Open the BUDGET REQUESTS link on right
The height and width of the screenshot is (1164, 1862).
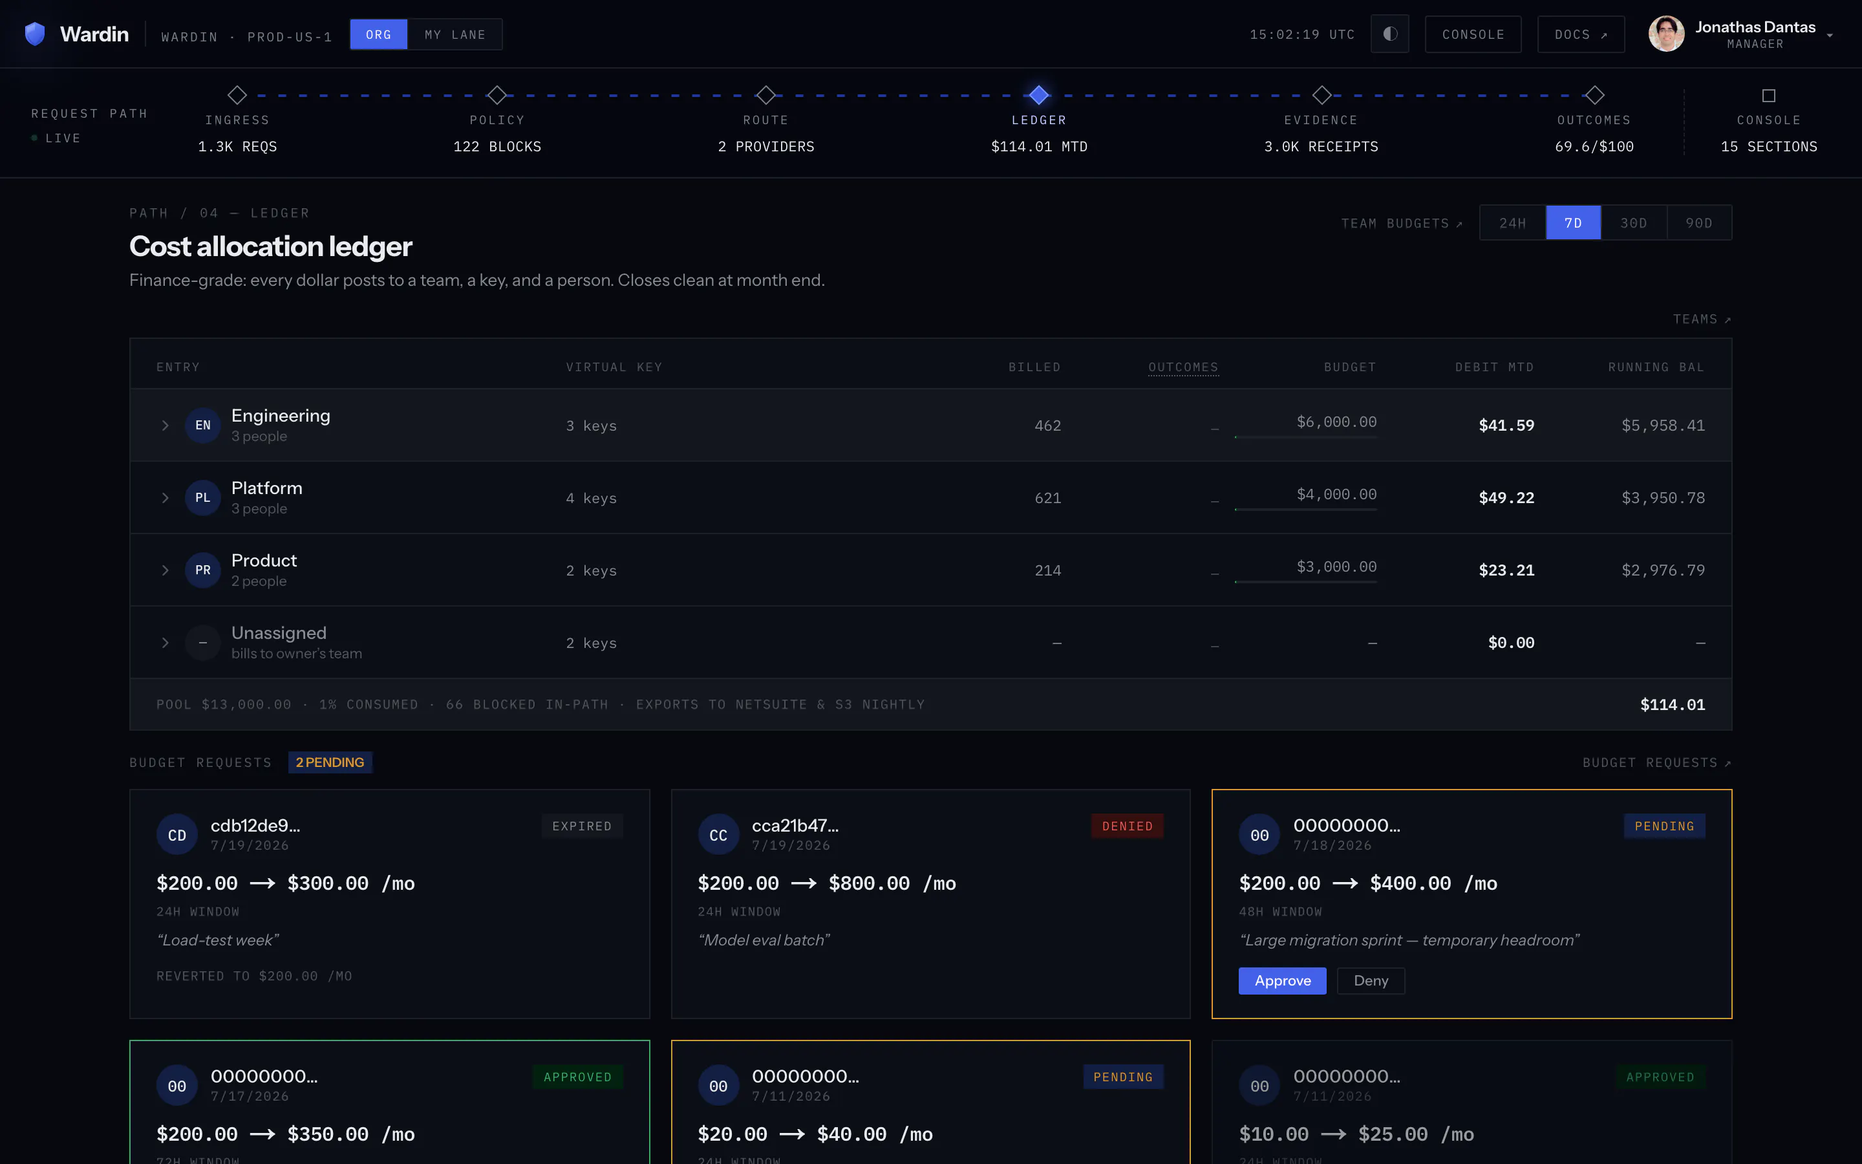click(x=1656, y=762)
